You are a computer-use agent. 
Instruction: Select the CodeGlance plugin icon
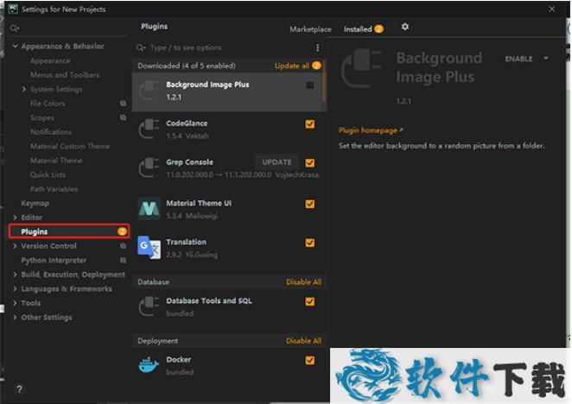click(x=149, y=129)
